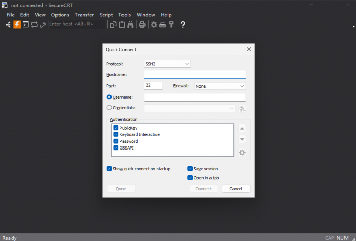Open the Credentials dropdown list

[190, 108]
